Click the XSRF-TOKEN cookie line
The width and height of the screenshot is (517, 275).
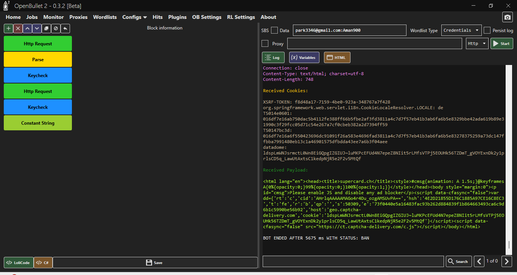coord(327,102)
